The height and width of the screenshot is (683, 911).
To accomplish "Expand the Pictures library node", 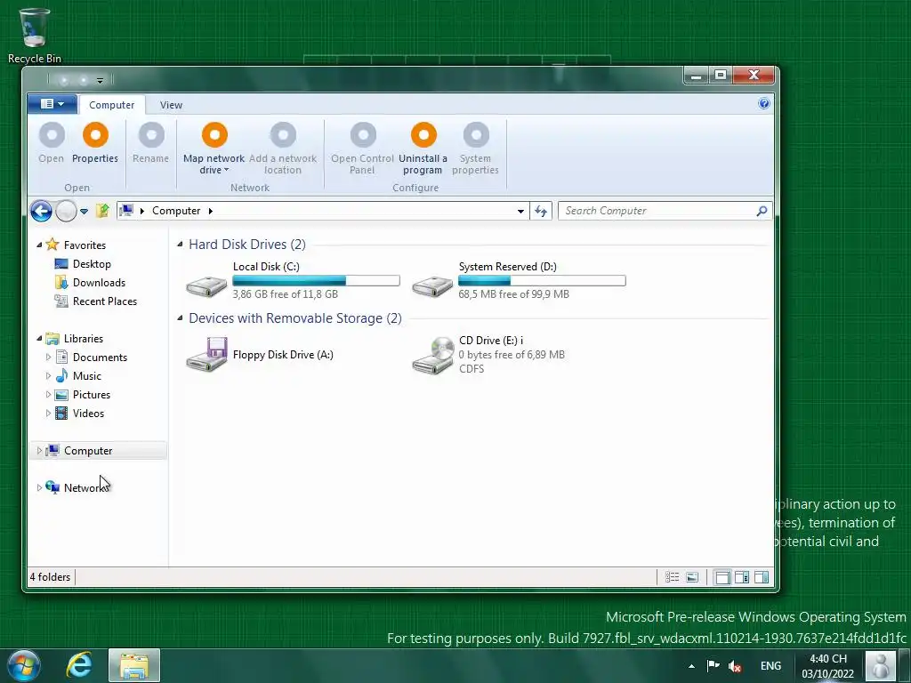I will pyautogui.click(x=48, y=394).
